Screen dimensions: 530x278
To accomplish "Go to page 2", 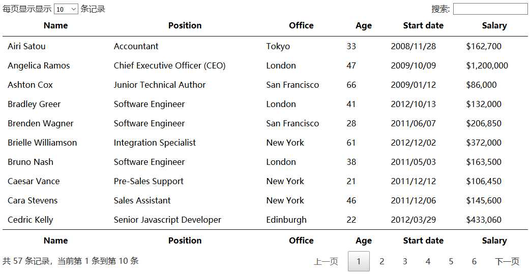I will (x=382, y=261).
